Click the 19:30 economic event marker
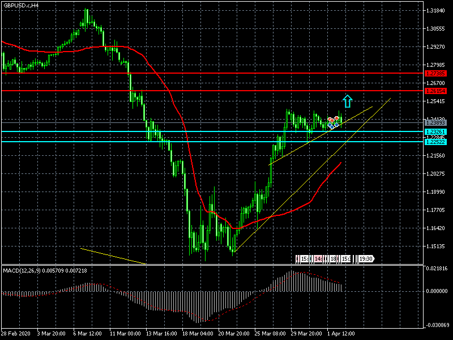This screenshot has width=453, height=340. (x=366, y=259)
